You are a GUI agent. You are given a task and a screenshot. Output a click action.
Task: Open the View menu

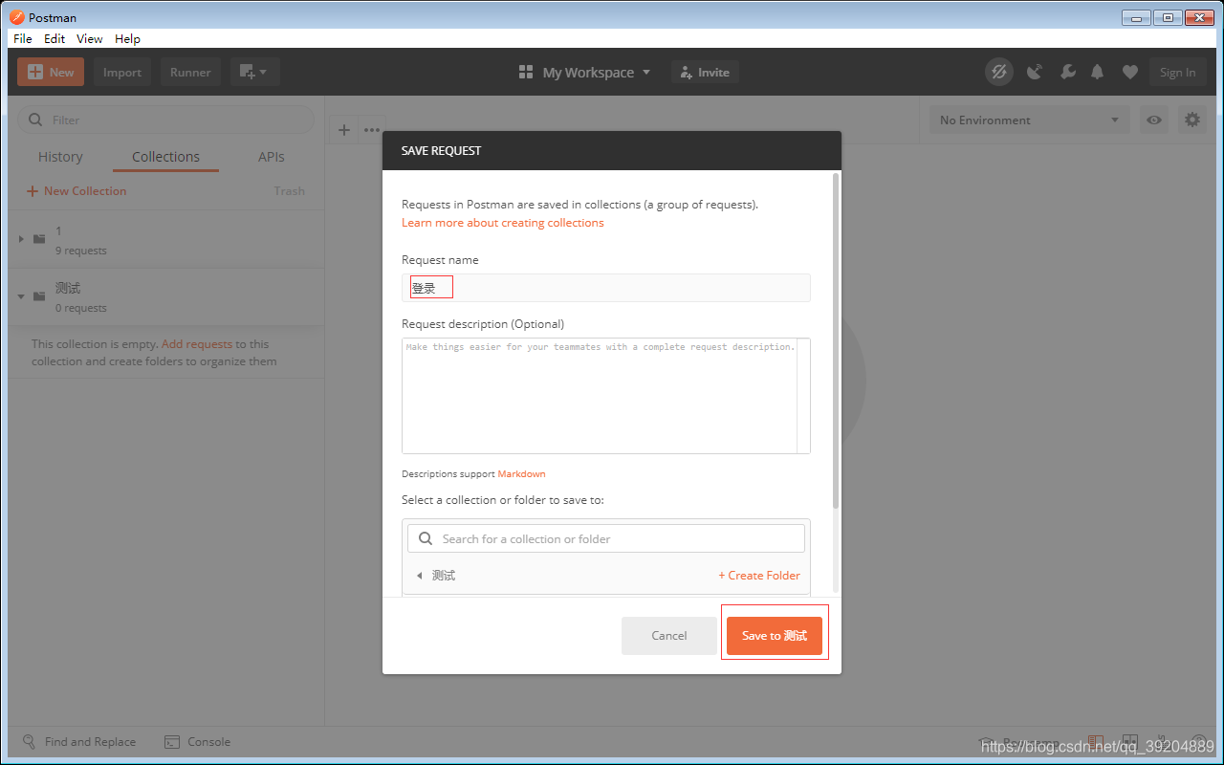coord(90,39)
